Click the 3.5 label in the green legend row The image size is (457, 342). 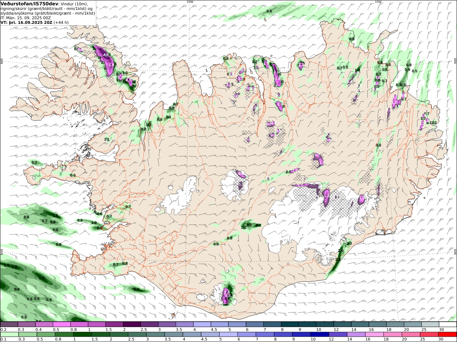tap(167, 340)
